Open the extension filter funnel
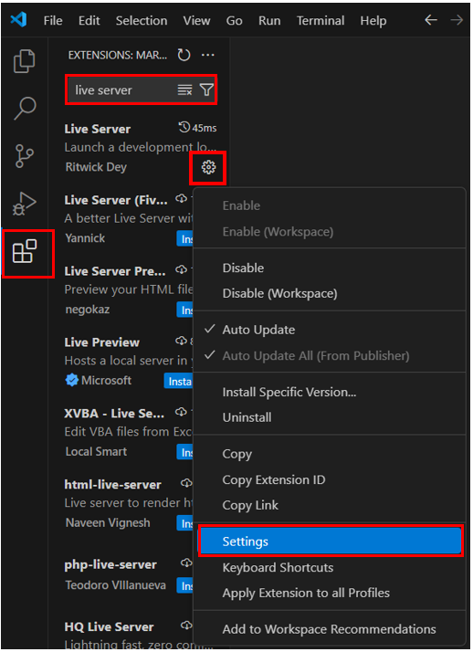 (206, 89)
